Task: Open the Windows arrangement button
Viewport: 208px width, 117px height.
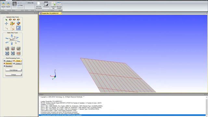Action: (46, 5)
